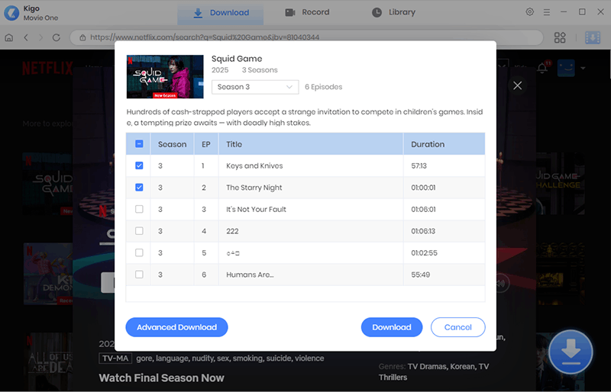Click duration 01:06:13 cell
611x392 pixels.
pyautogui.click(x=444, y=231)
